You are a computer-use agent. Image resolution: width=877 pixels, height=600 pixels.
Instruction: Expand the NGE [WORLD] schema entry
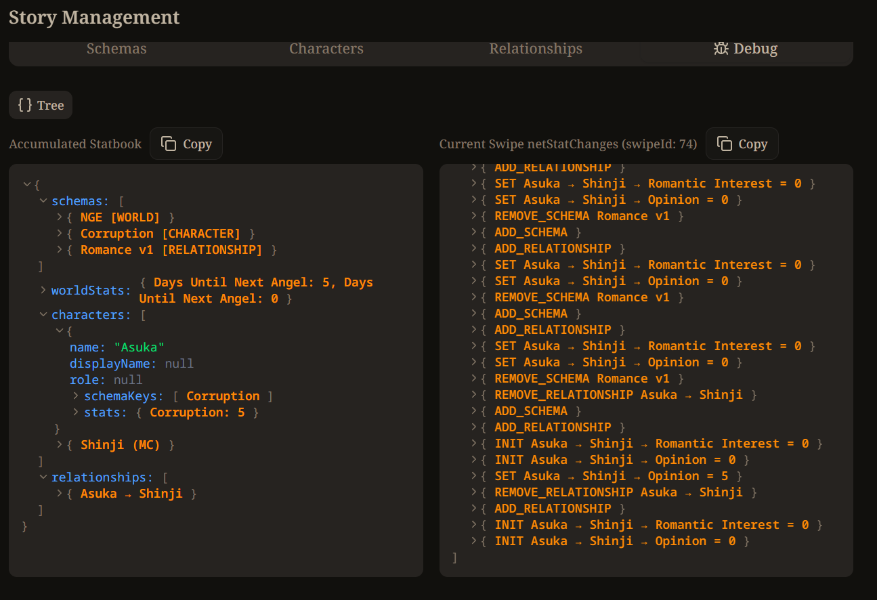coord(61,217)
